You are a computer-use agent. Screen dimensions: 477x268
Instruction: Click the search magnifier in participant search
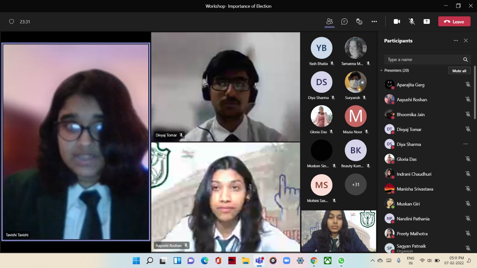coord(465,60)
